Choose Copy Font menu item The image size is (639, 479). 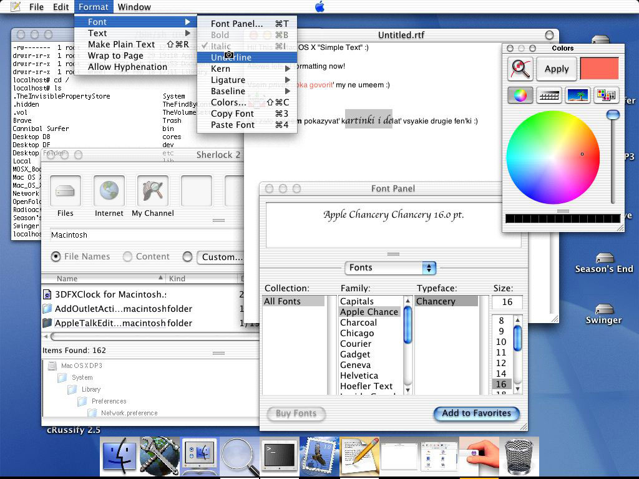coord(247,114)
